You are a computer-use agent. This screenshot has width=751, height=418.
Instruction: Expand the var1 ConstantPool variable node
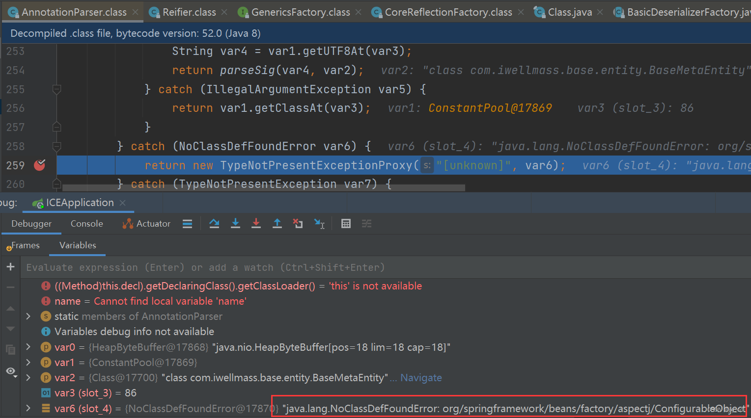click(28, 362)
